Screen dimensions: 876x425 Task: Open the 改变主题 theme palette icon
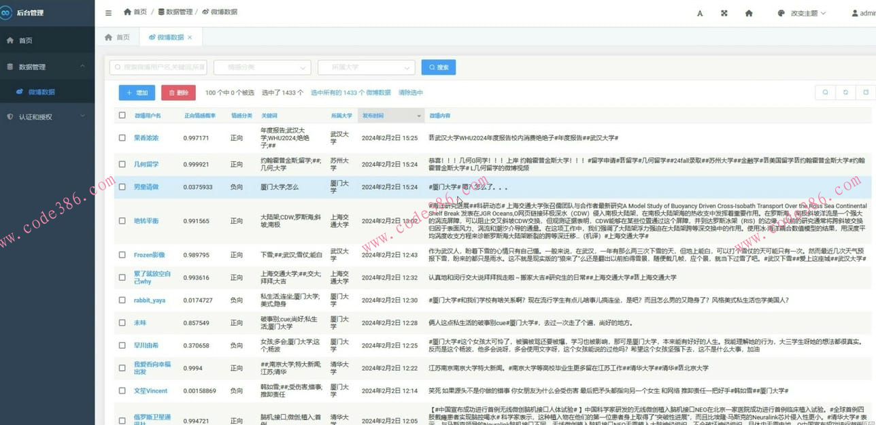click(x=780, y=12)
